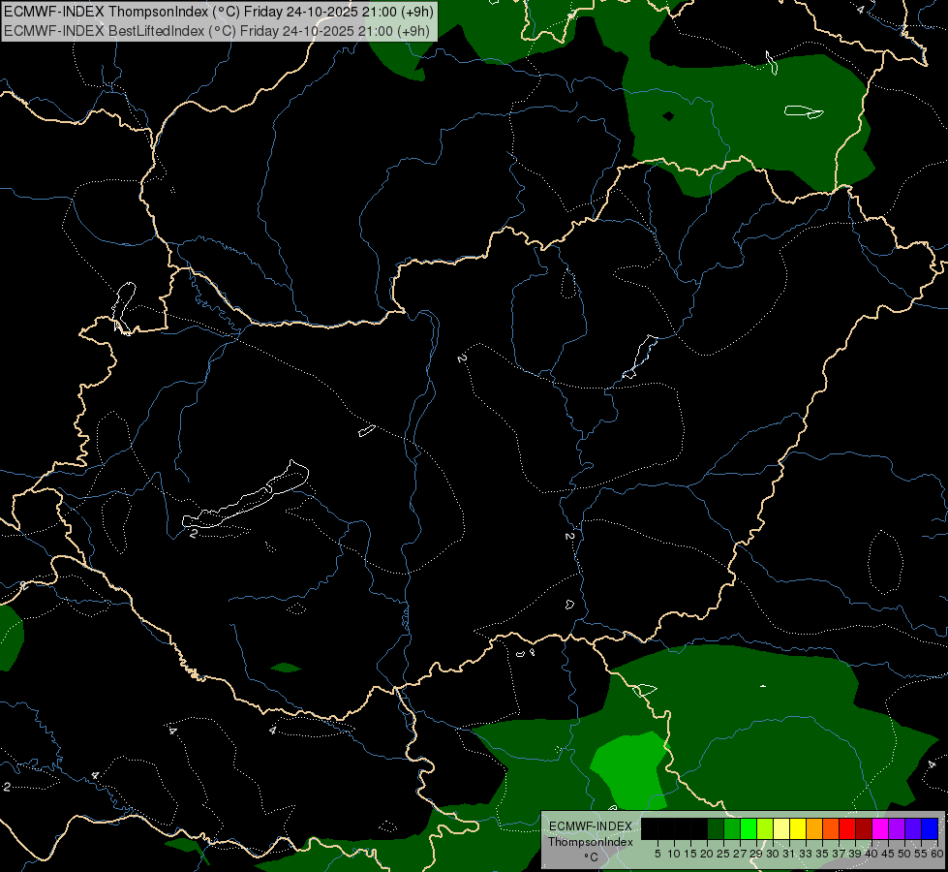The height and width of the screenshot is (872, 948).
Task: Click the '20' tick label in legend
Action: [x=707, y=854]
